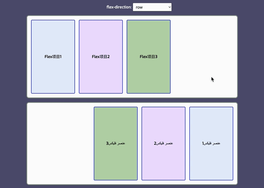264x188 pixels.
Task: Click the "row" value in the select box
Action: 140,7
